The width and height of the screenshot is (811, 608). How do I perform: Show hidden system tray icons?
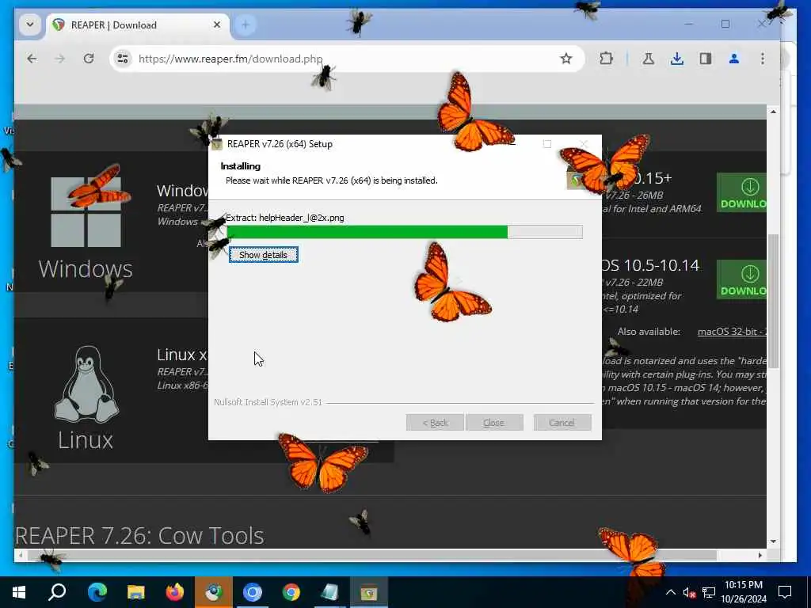(x=670, y=592)
